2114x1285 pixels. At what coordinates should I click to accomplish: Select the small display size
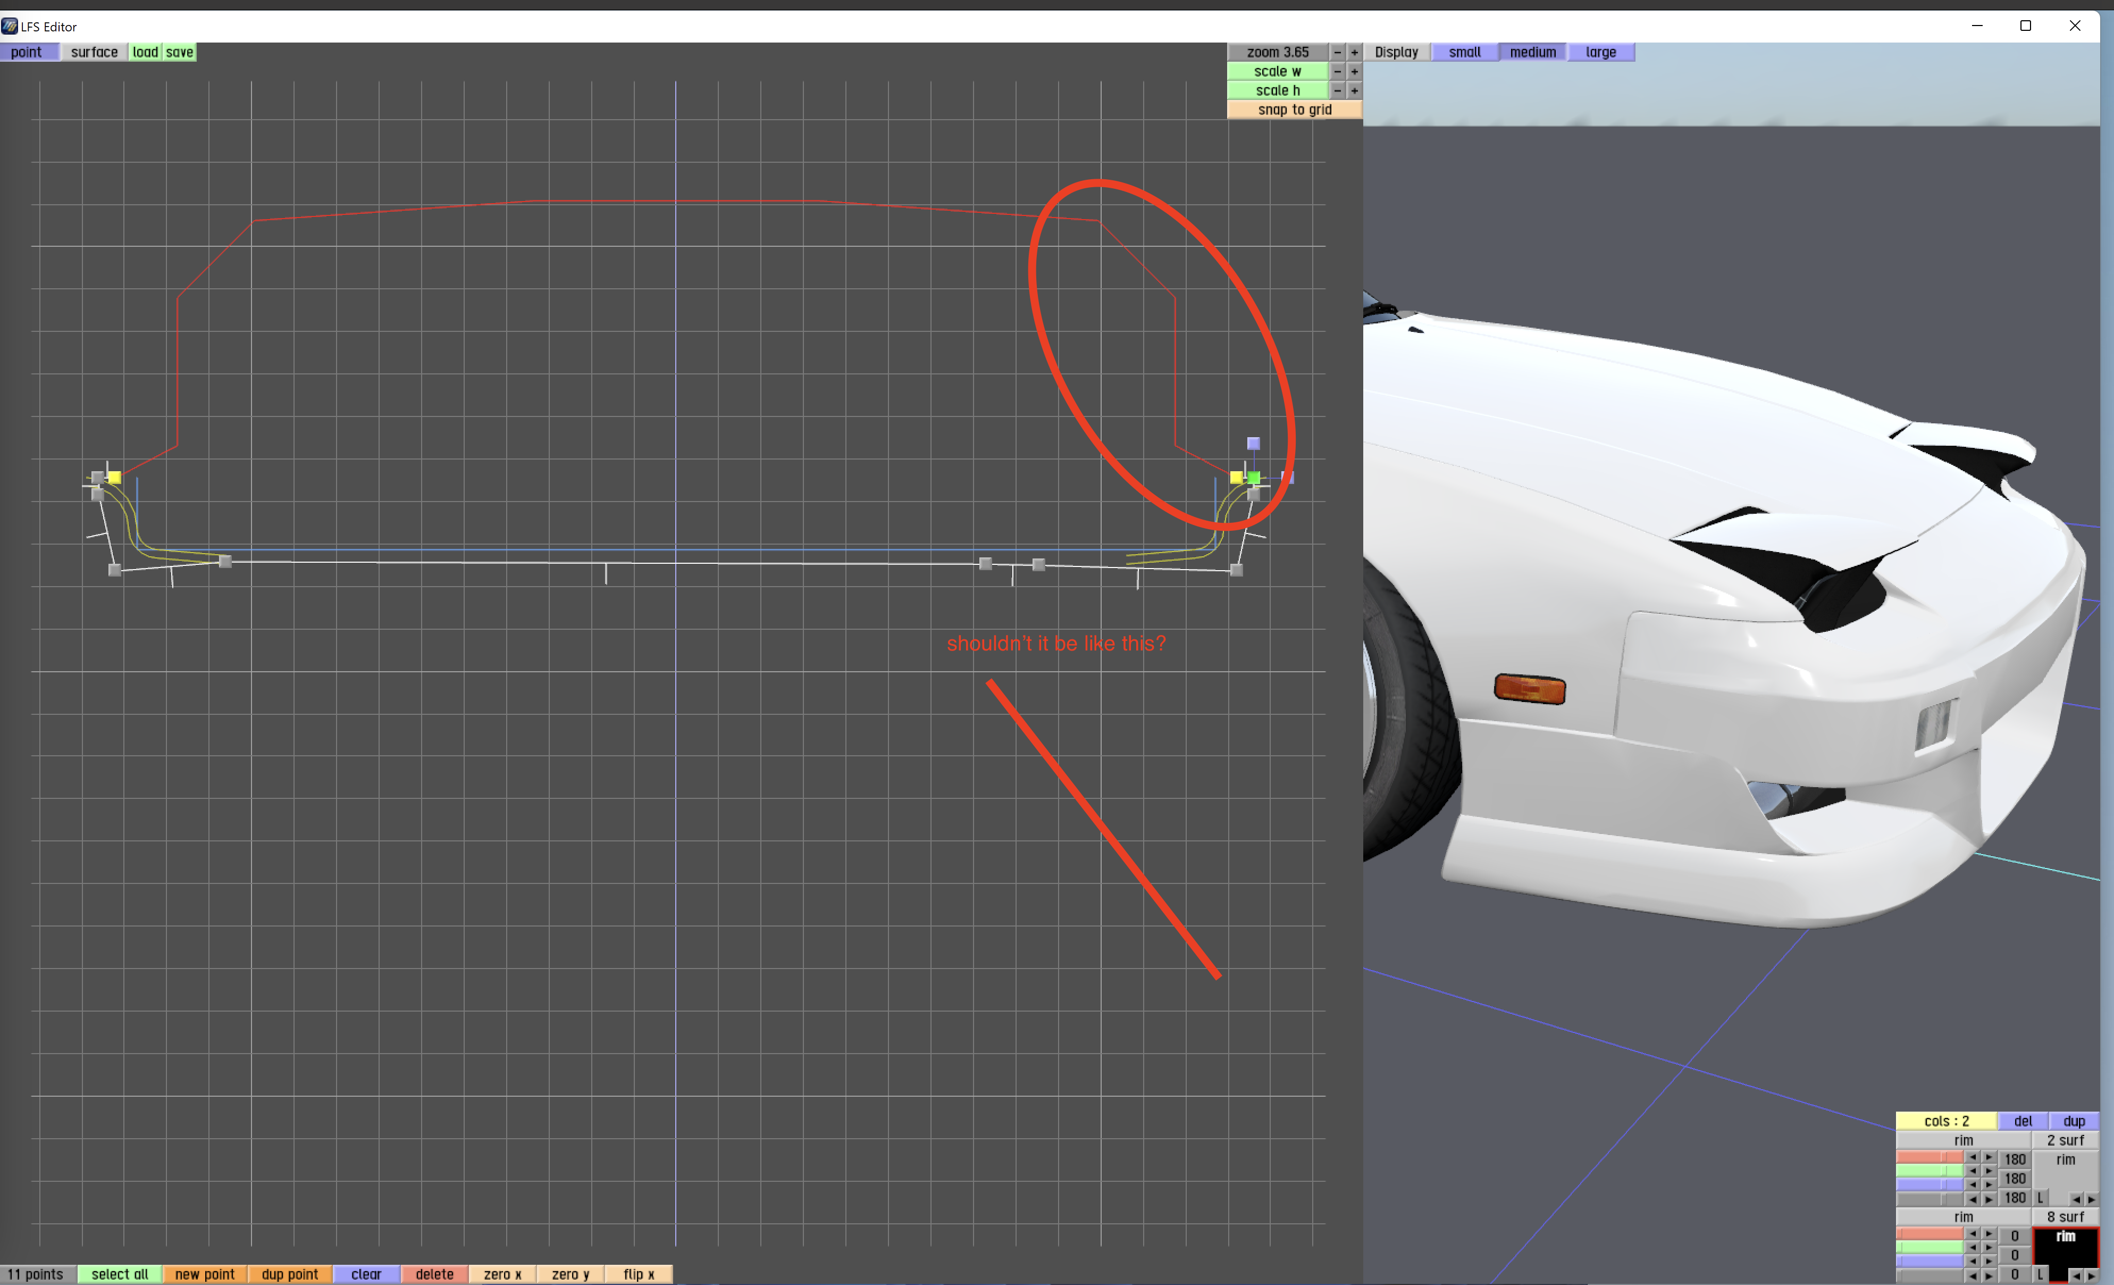click(1464, 52)
